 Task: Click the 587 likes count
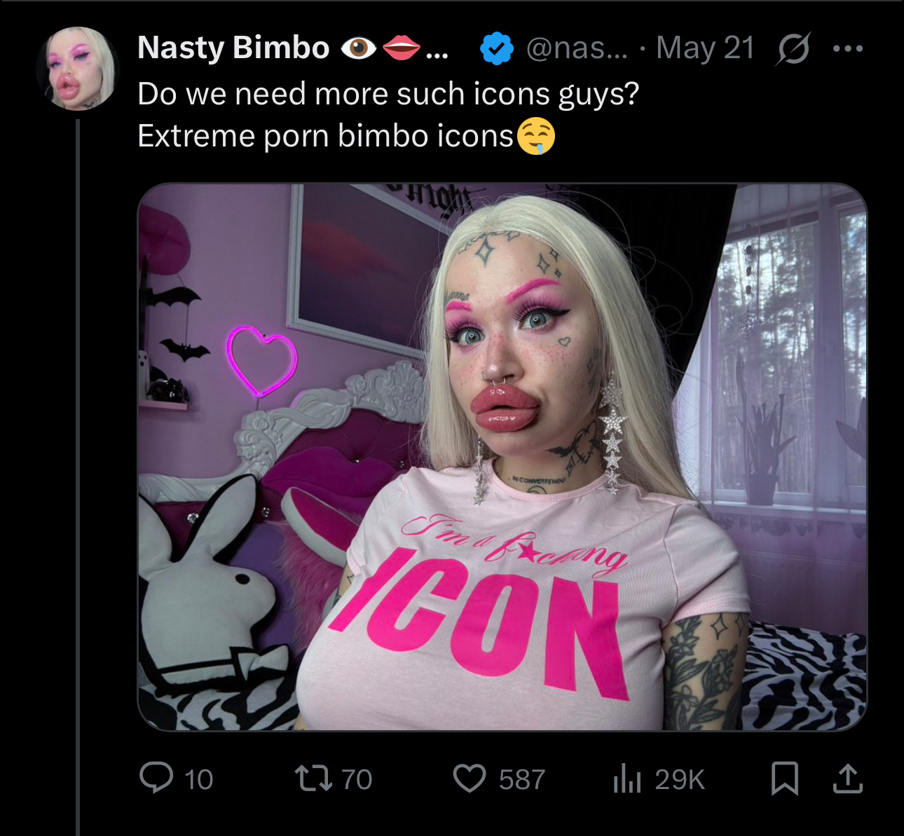tap(522, 779)
